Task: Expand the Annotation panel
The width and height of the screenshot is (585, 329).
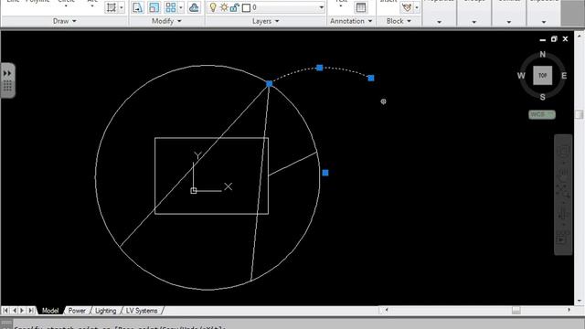Action: (351, 21)
